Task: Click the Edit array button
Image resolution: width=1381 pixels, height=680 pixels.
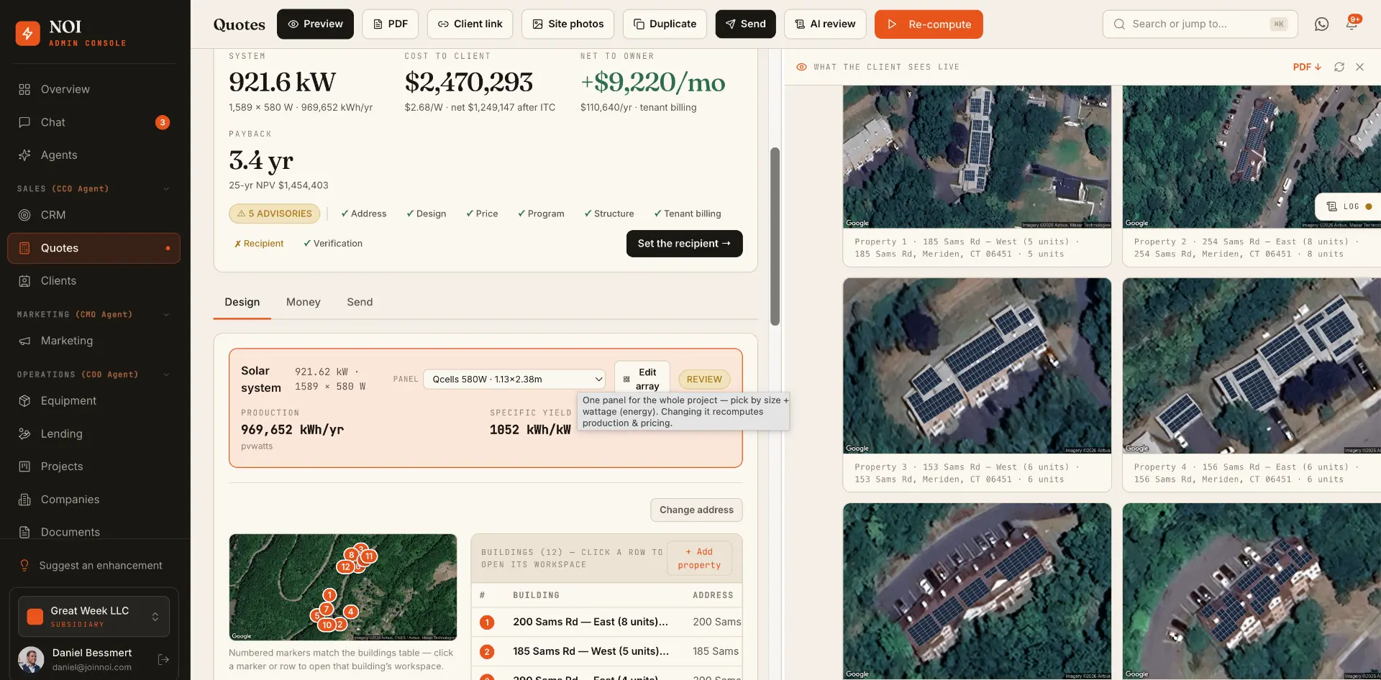Action: [x=642, y=379]
